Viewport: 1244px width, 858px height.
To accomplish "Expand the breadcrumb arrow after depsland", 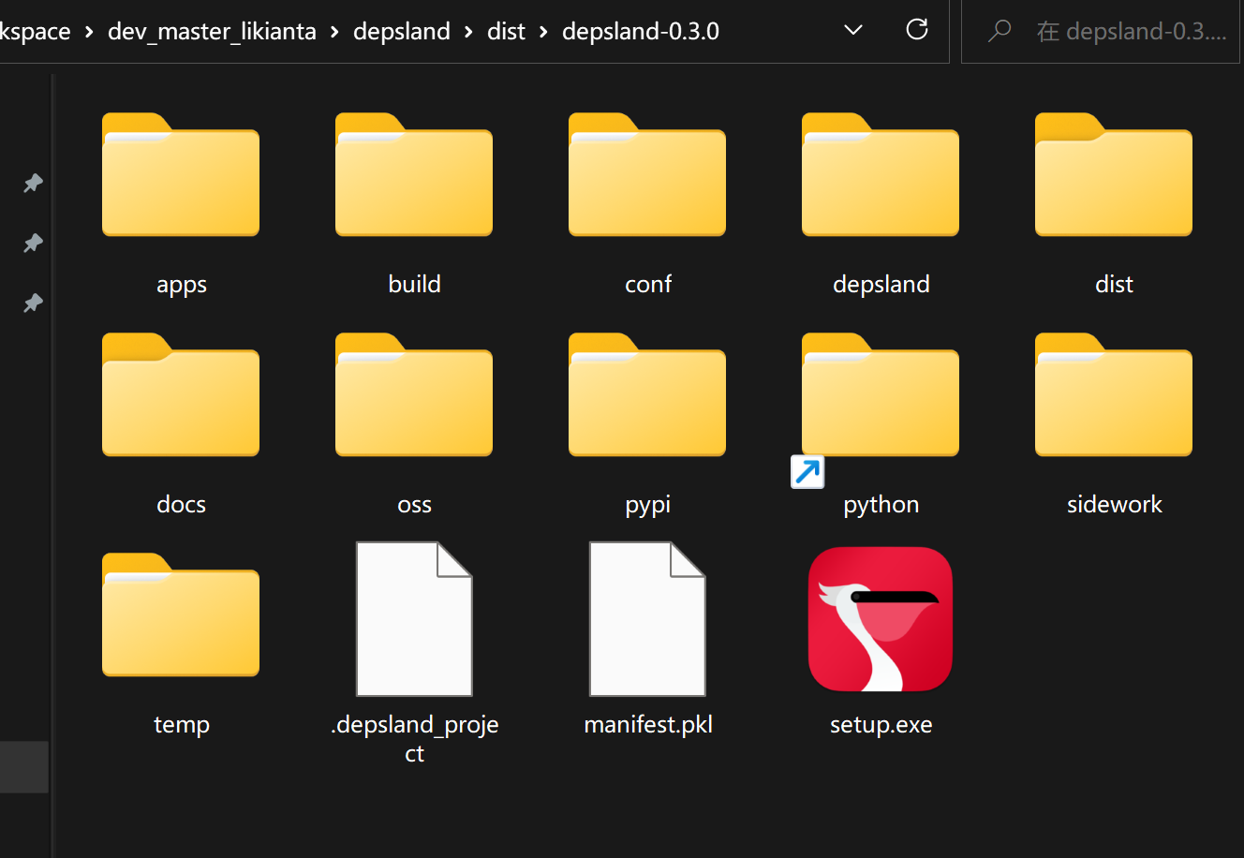I will (x=466, y=31).
